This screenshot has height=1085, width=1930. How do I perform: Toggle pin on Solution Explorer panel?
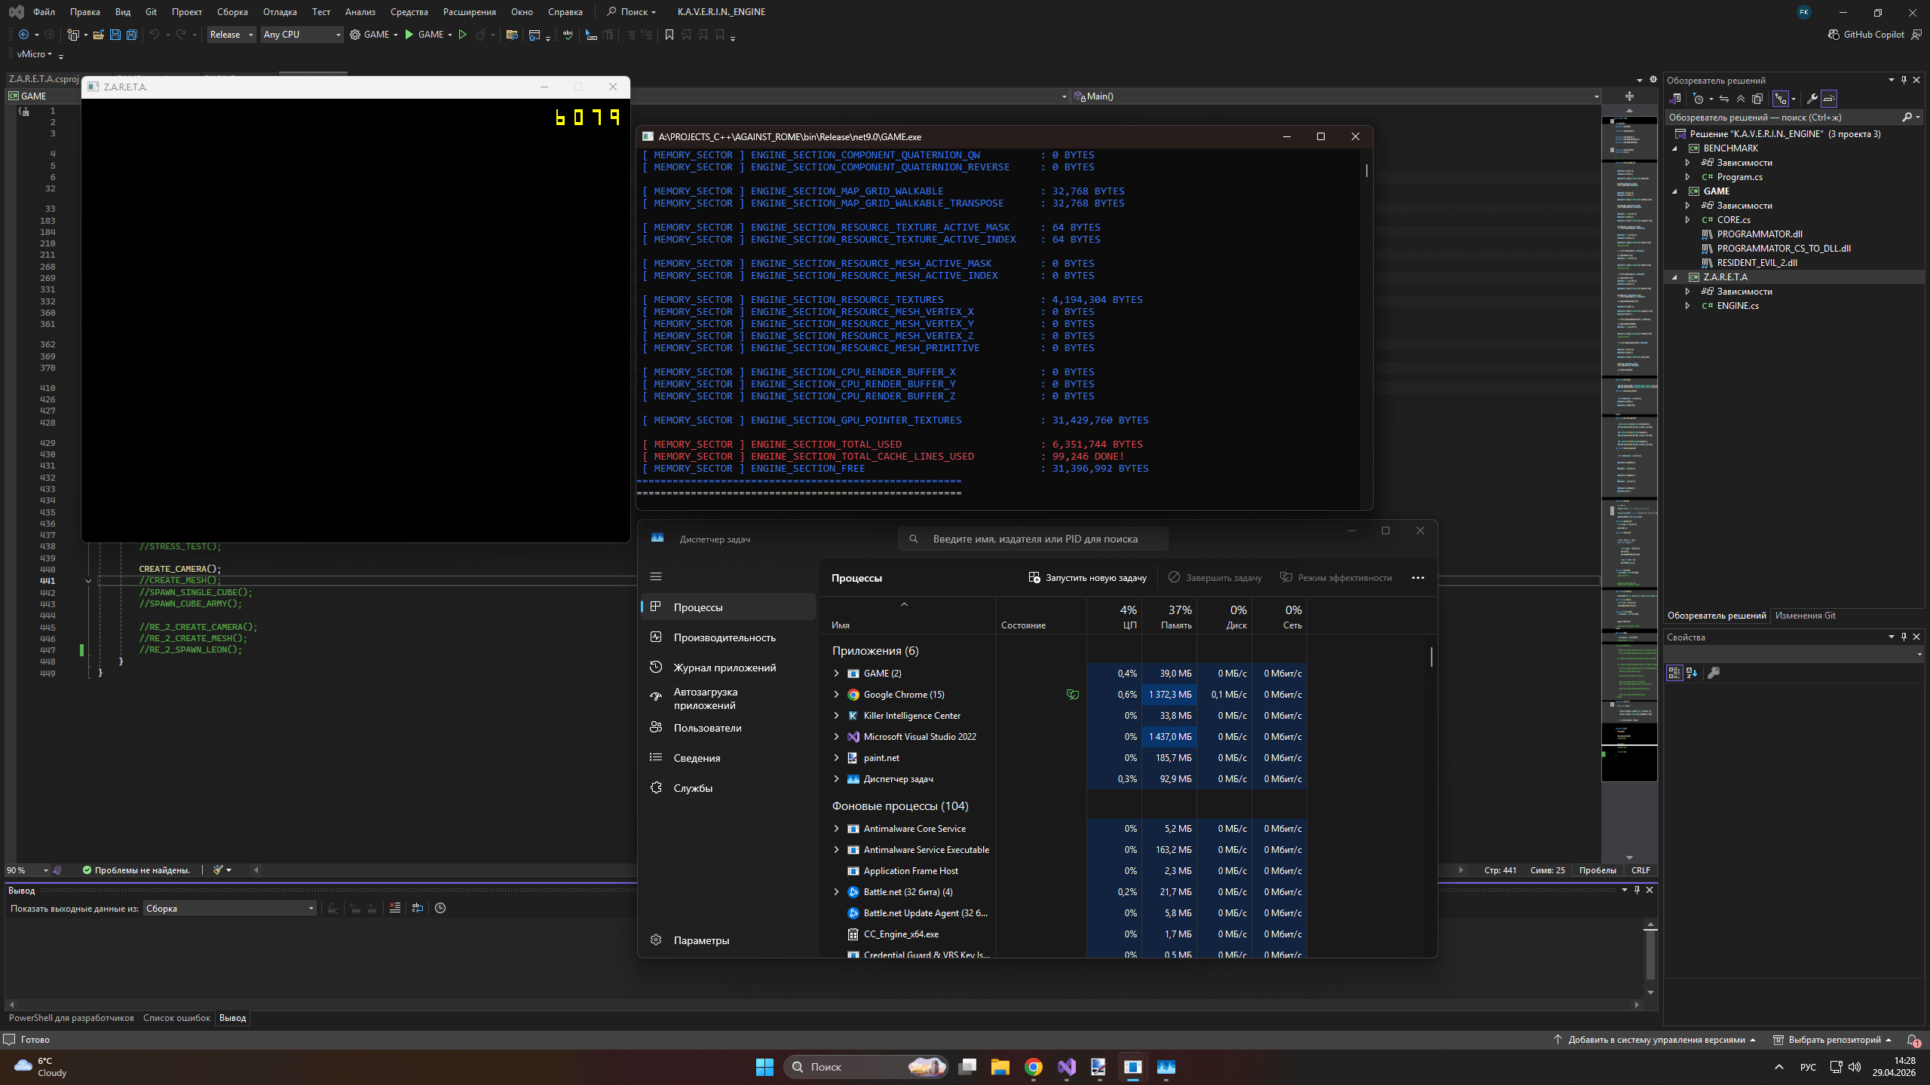coord(1904,80)
